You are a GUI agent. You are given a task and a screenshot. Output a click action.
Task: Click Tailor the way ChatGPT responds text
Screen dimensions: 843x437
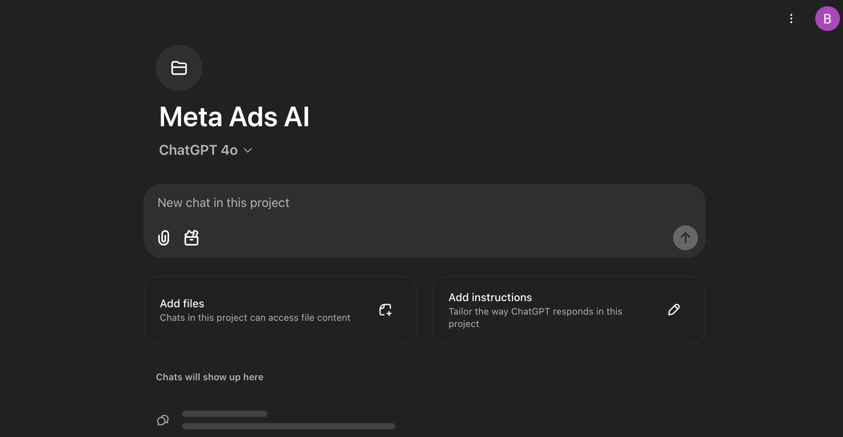(535, 317)
